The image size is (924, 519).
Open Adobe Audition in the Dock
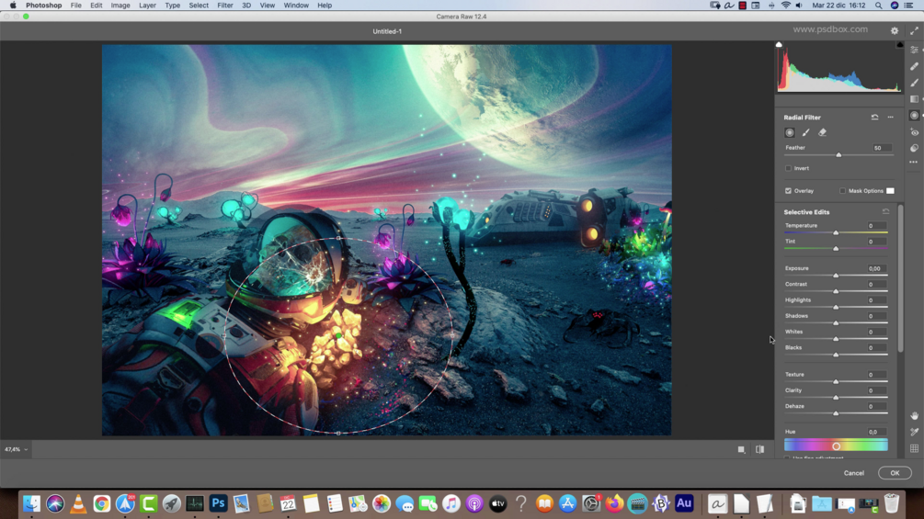coord(683,503)
